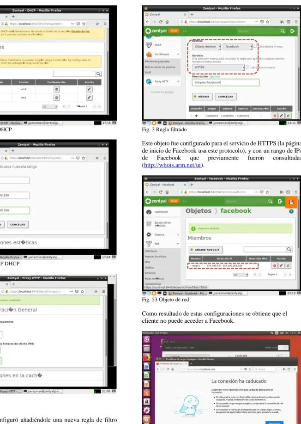Click eth0 edit pencil in DHCP window
Screen dimensions: 301x424
click(90, 89)
